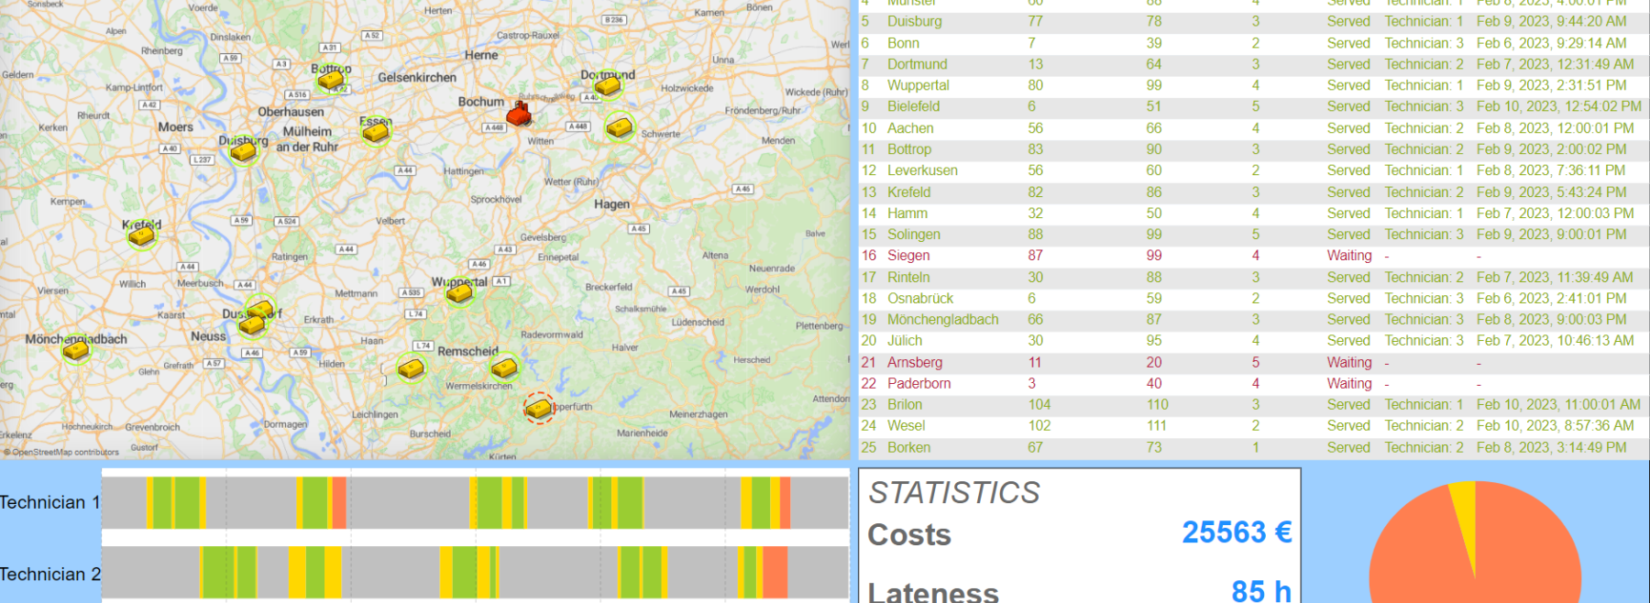Click the Krefeld name in the table
This screenshot has width=1650, height=603.
tap(908, 192)
